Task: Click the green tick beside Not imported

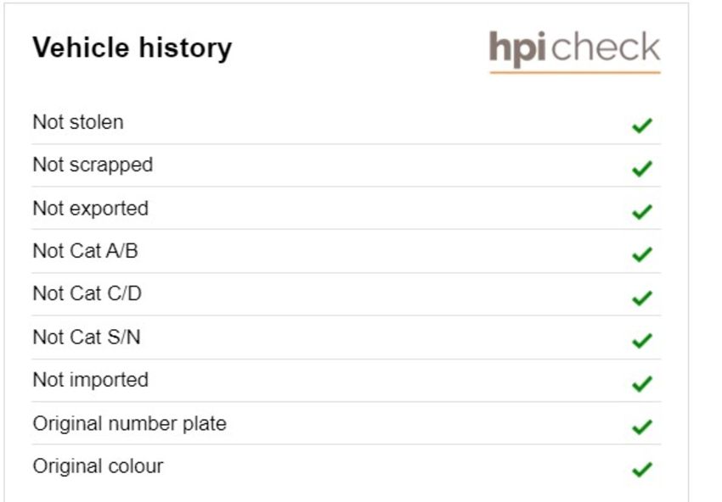Action: tap(642, 383)
